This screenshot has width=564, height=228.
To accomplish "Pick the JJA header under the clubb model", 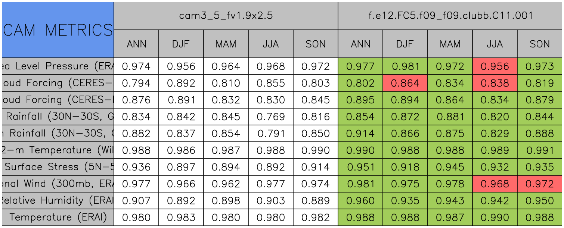I will click(495, 44).
